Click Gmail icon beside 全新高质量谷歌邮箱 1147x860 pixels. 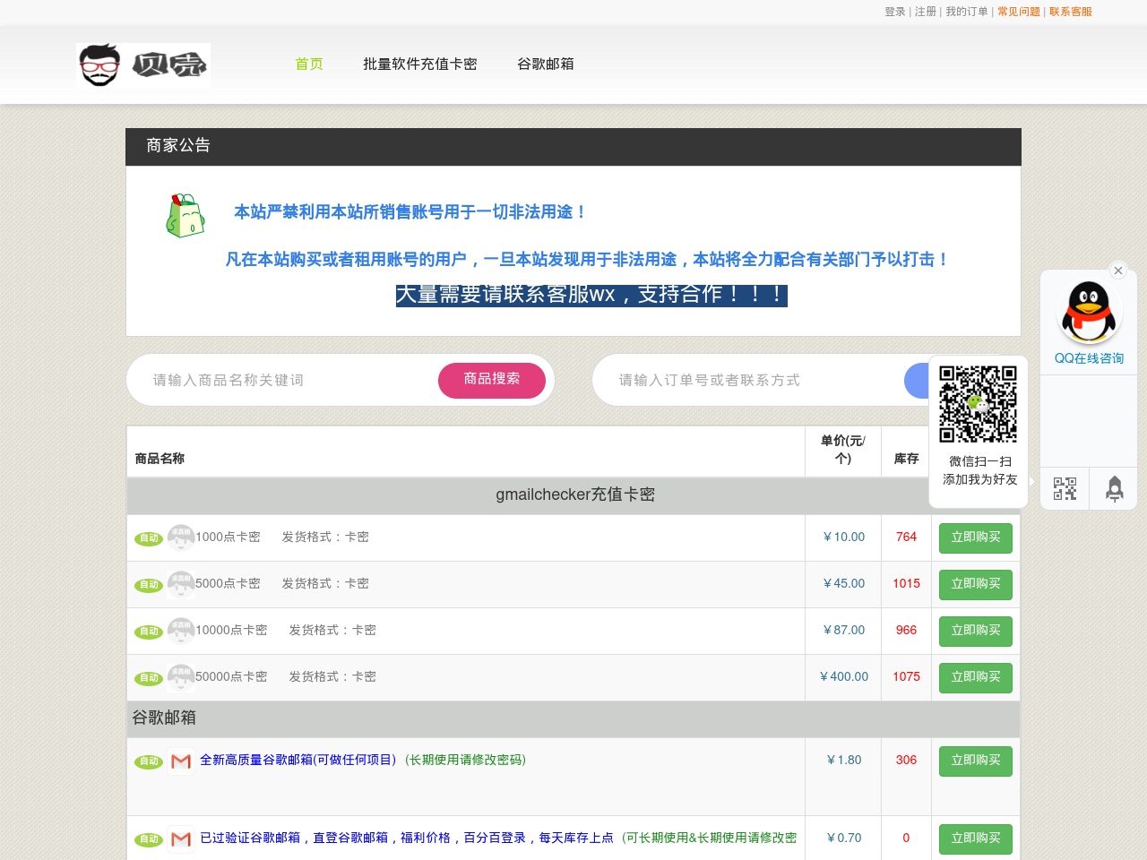point(181,761)
